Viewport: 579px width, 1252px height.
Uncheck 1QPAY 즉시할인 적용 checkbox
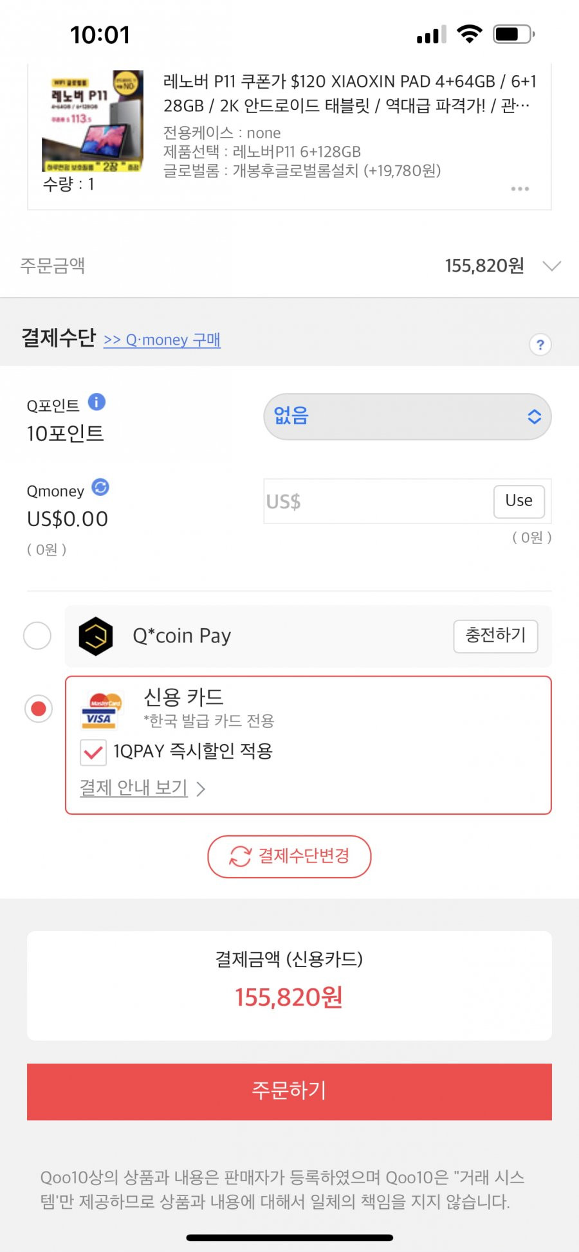click(x=93, y=752)
